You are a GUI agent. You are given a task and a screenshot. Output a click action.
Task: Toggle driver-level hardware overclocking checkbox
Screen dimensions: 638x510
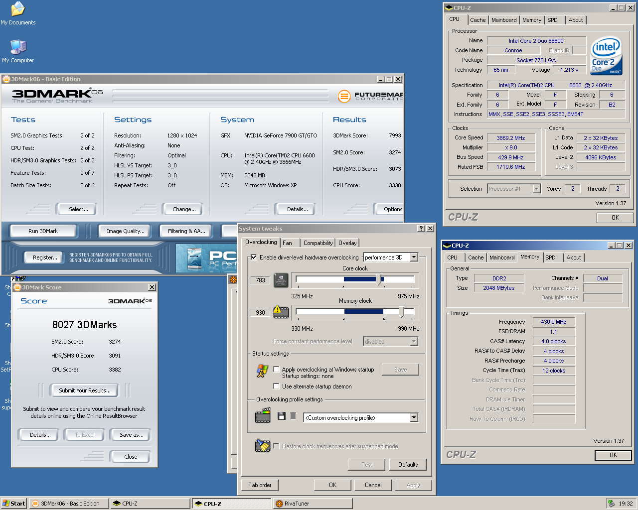tap(254, 257)
